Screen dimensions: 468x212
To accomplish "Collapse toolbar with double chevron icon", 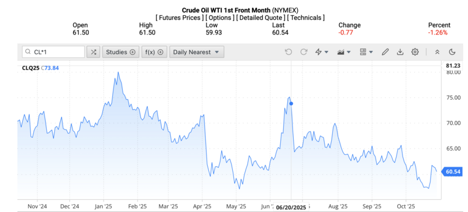I will point(437,52).
